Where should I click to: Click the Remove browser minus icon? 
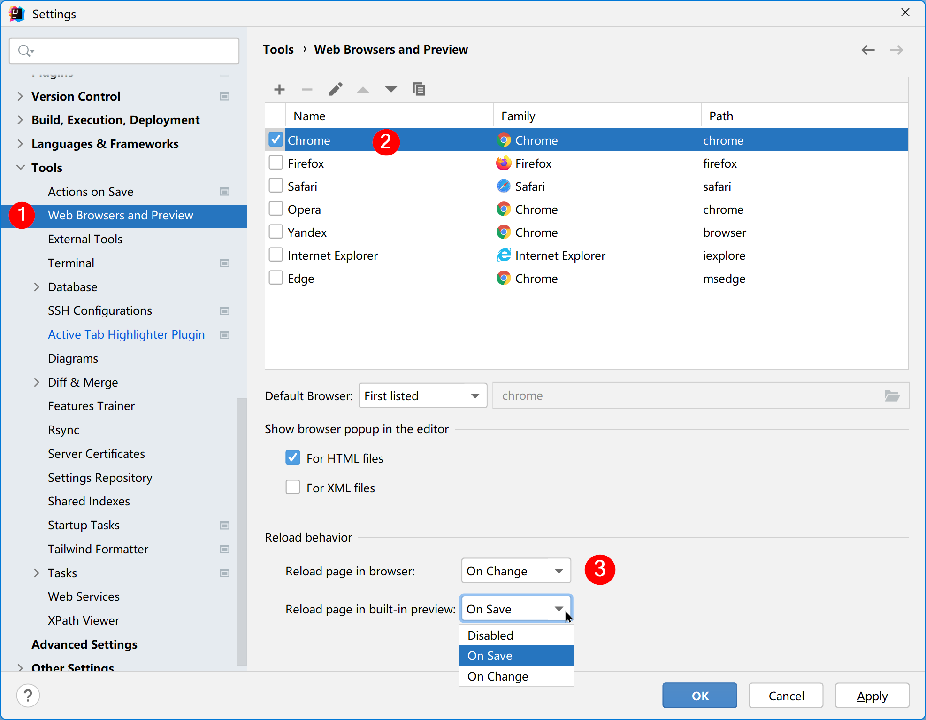pyautogui.click(x=307, y=89)
